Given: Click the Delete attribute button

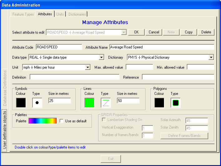Looking at the screenshot, I should pyautogui.click(x=206, y=32).
